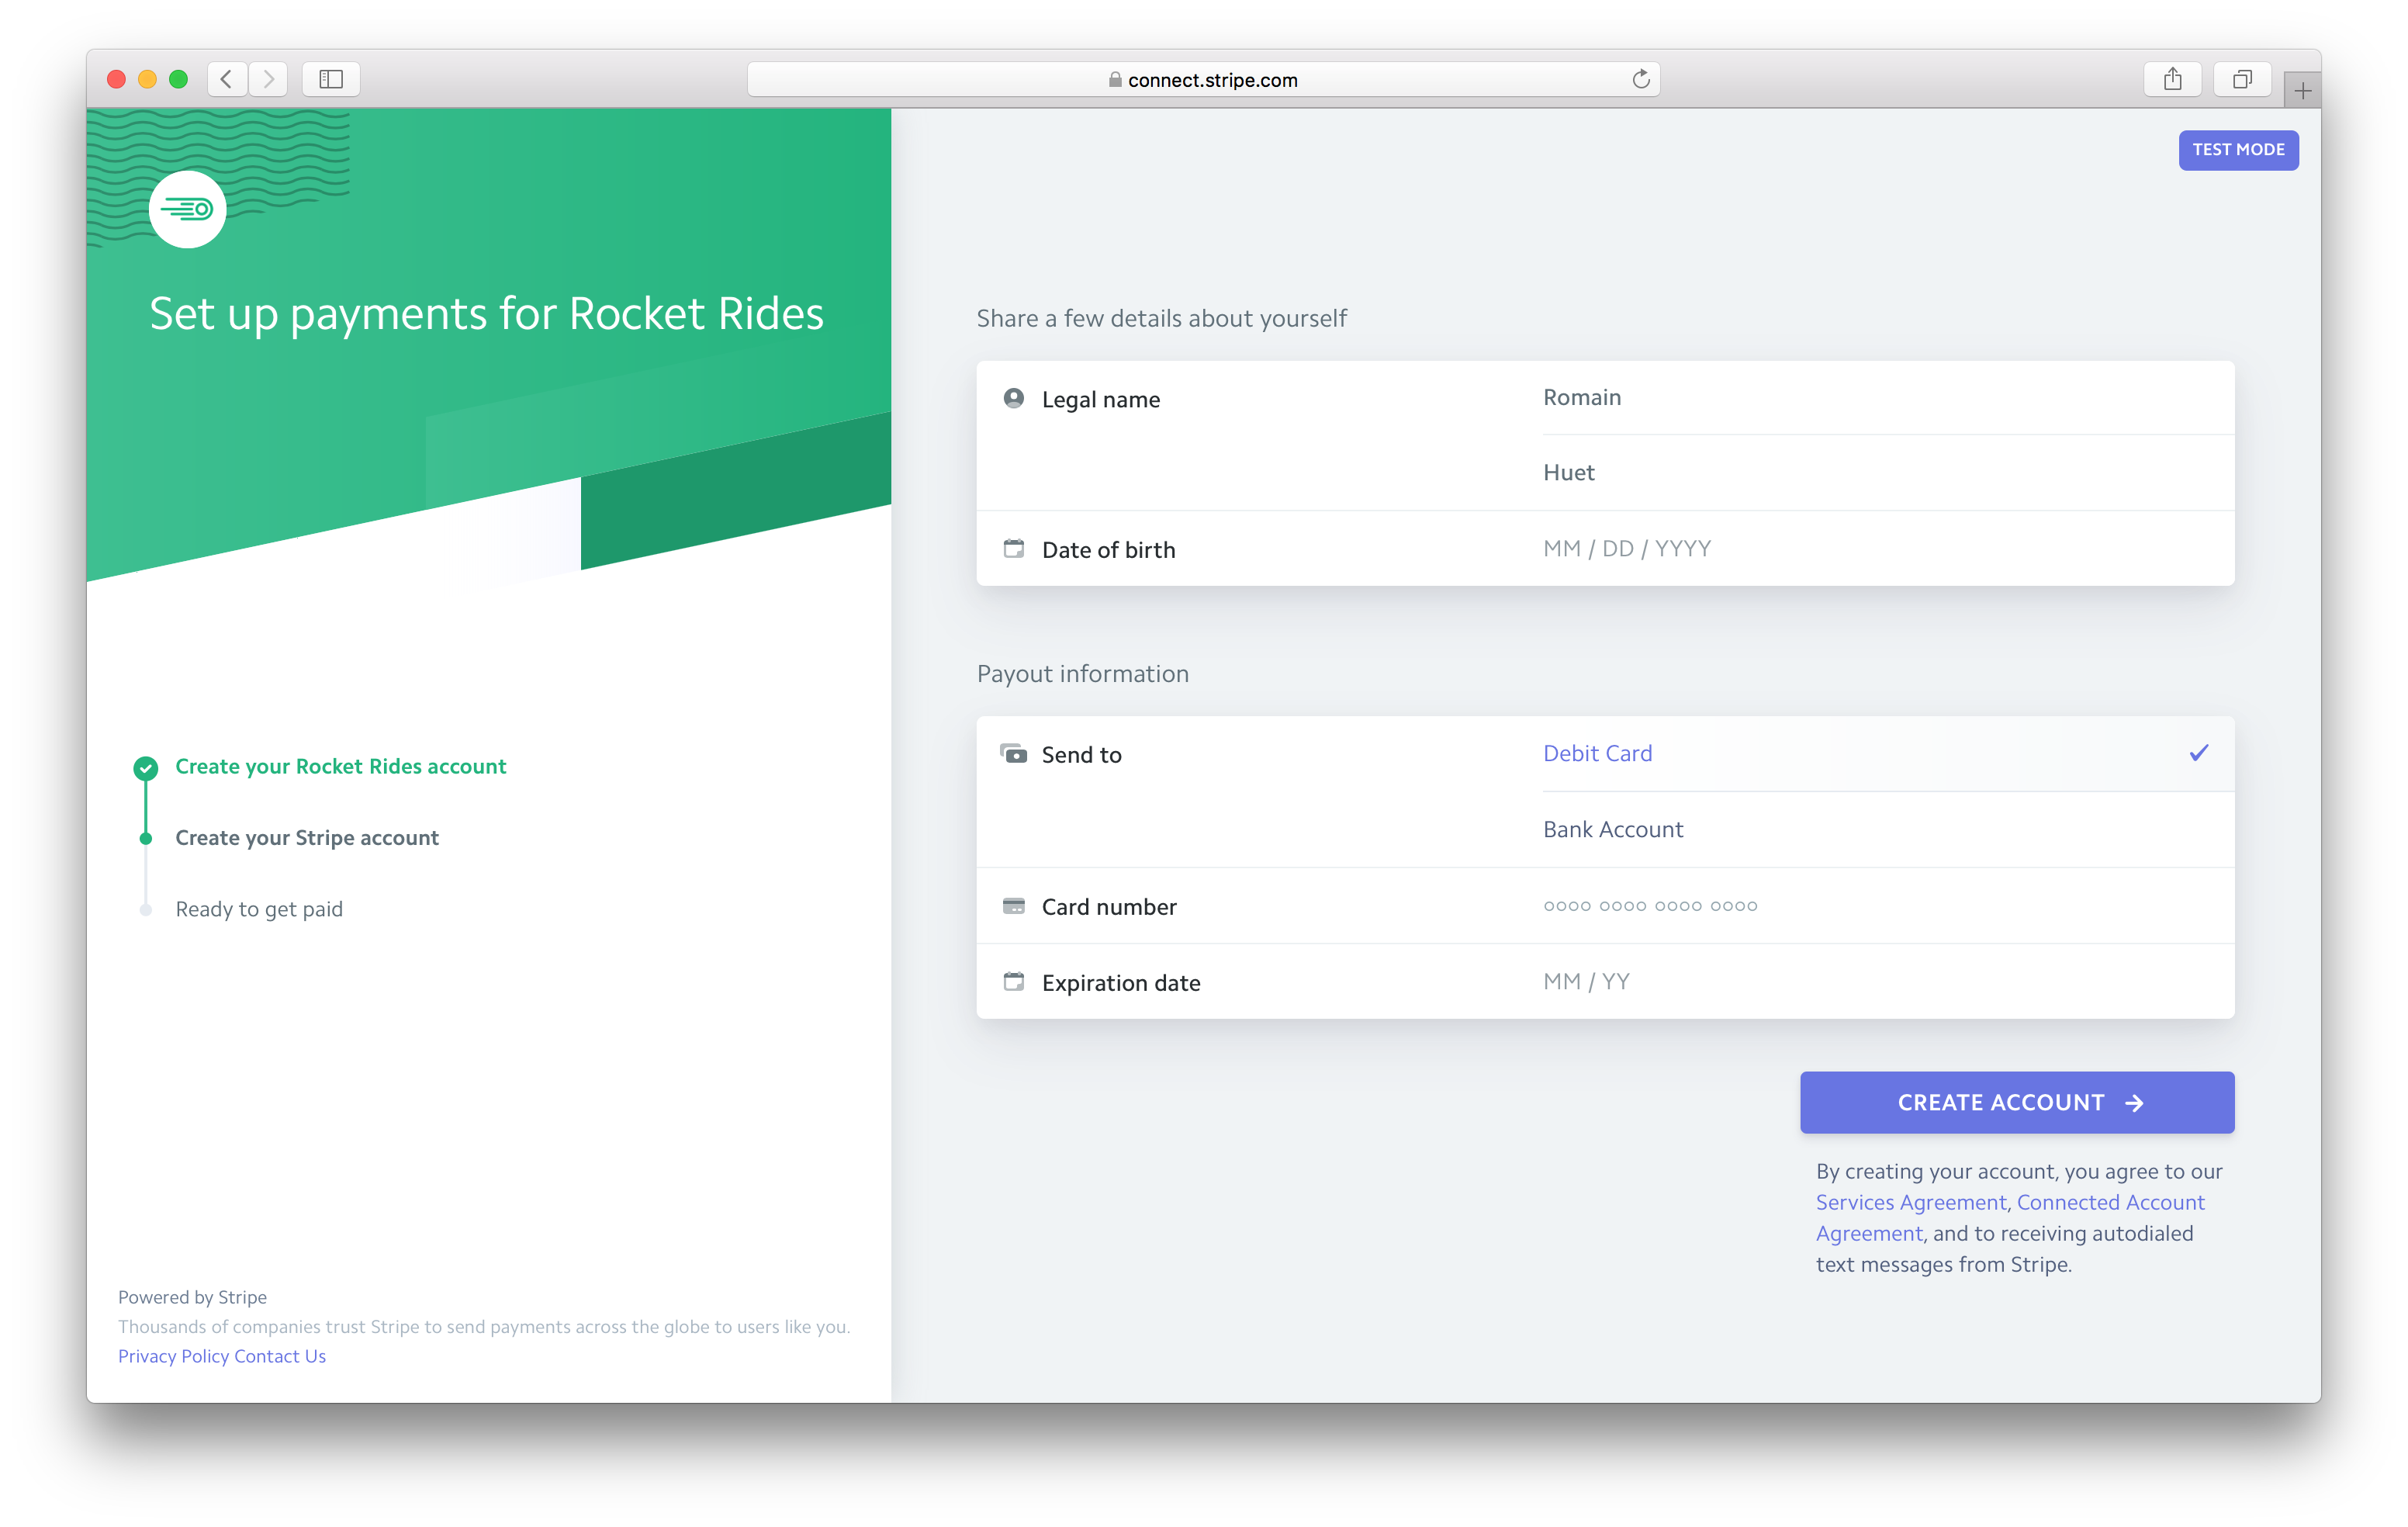Open the Privacy Policy link
Screen dimensions: 2408x1527
point(173,1356)
